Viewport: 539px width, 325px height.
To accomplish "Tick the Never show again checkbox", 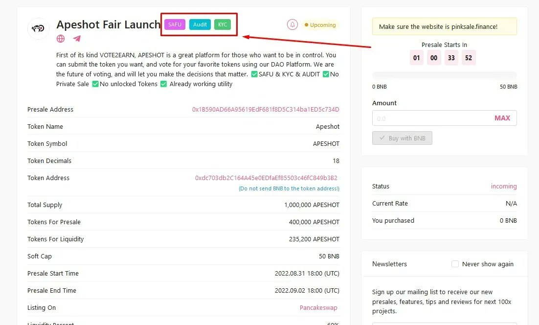I will pos(455,264).
